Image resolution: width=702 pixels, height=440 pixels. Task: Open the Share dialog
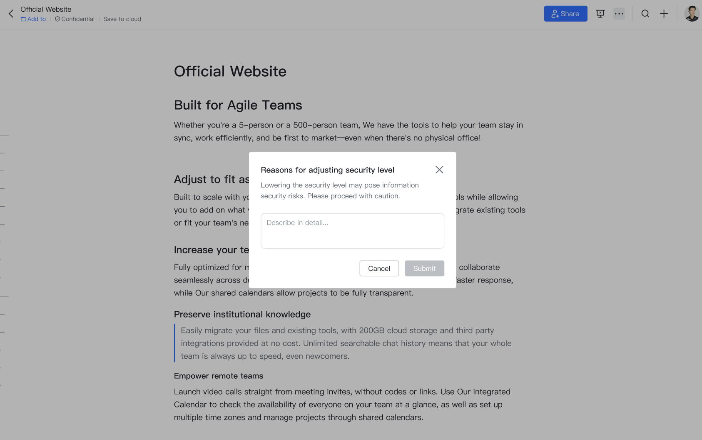pyautogui.click(x=565, y=13)
